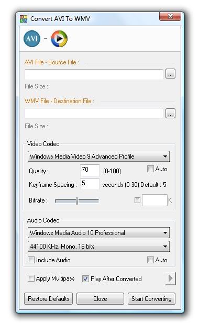199x324 pixels.
Task: Open the Video Codec dropdown
Action: tap(98, 156)
